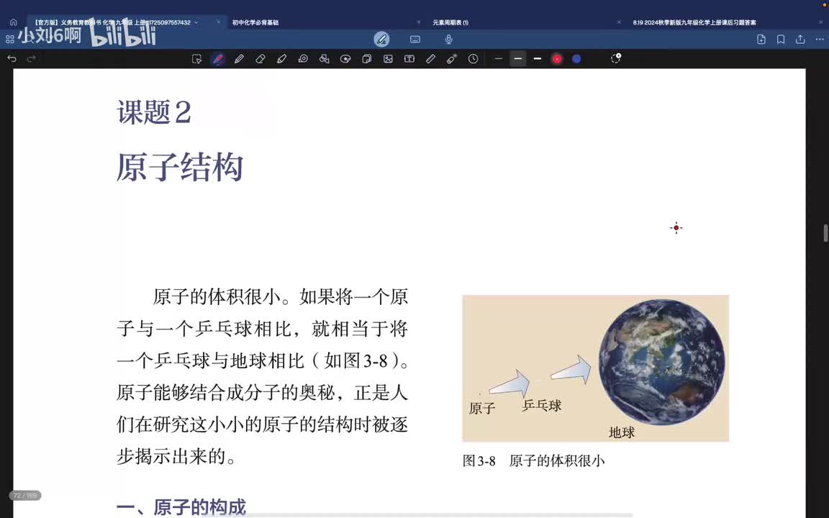This screenshot has height=518, width=829.
Task: Close the first textbook tab
Action: click(x=218, y=22)
